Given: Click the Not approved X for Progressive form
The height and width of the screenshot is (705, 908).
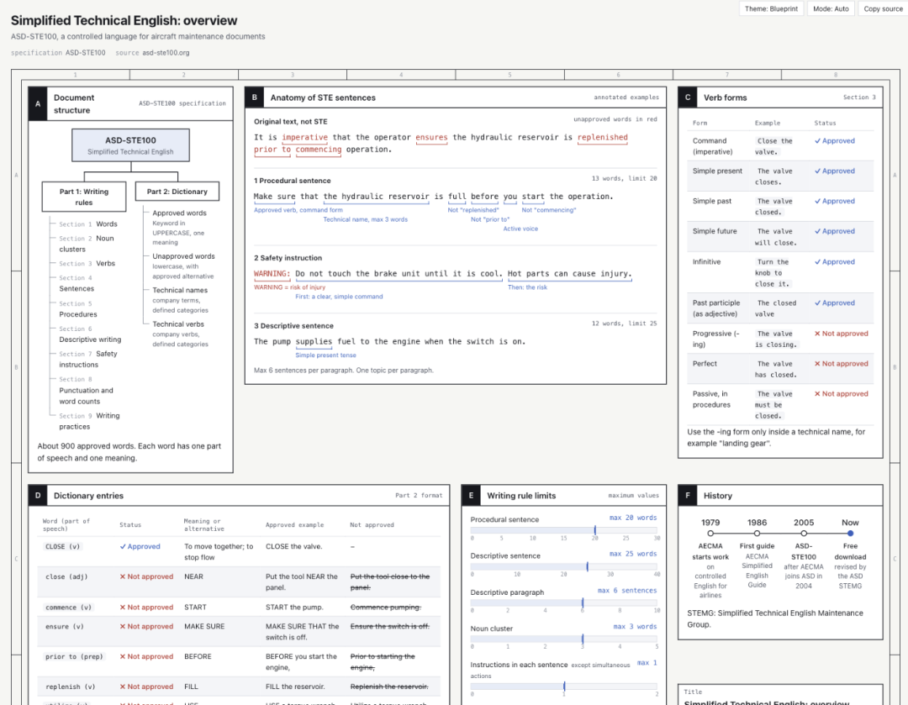Looking at the screenshot, I should (842, 334).
